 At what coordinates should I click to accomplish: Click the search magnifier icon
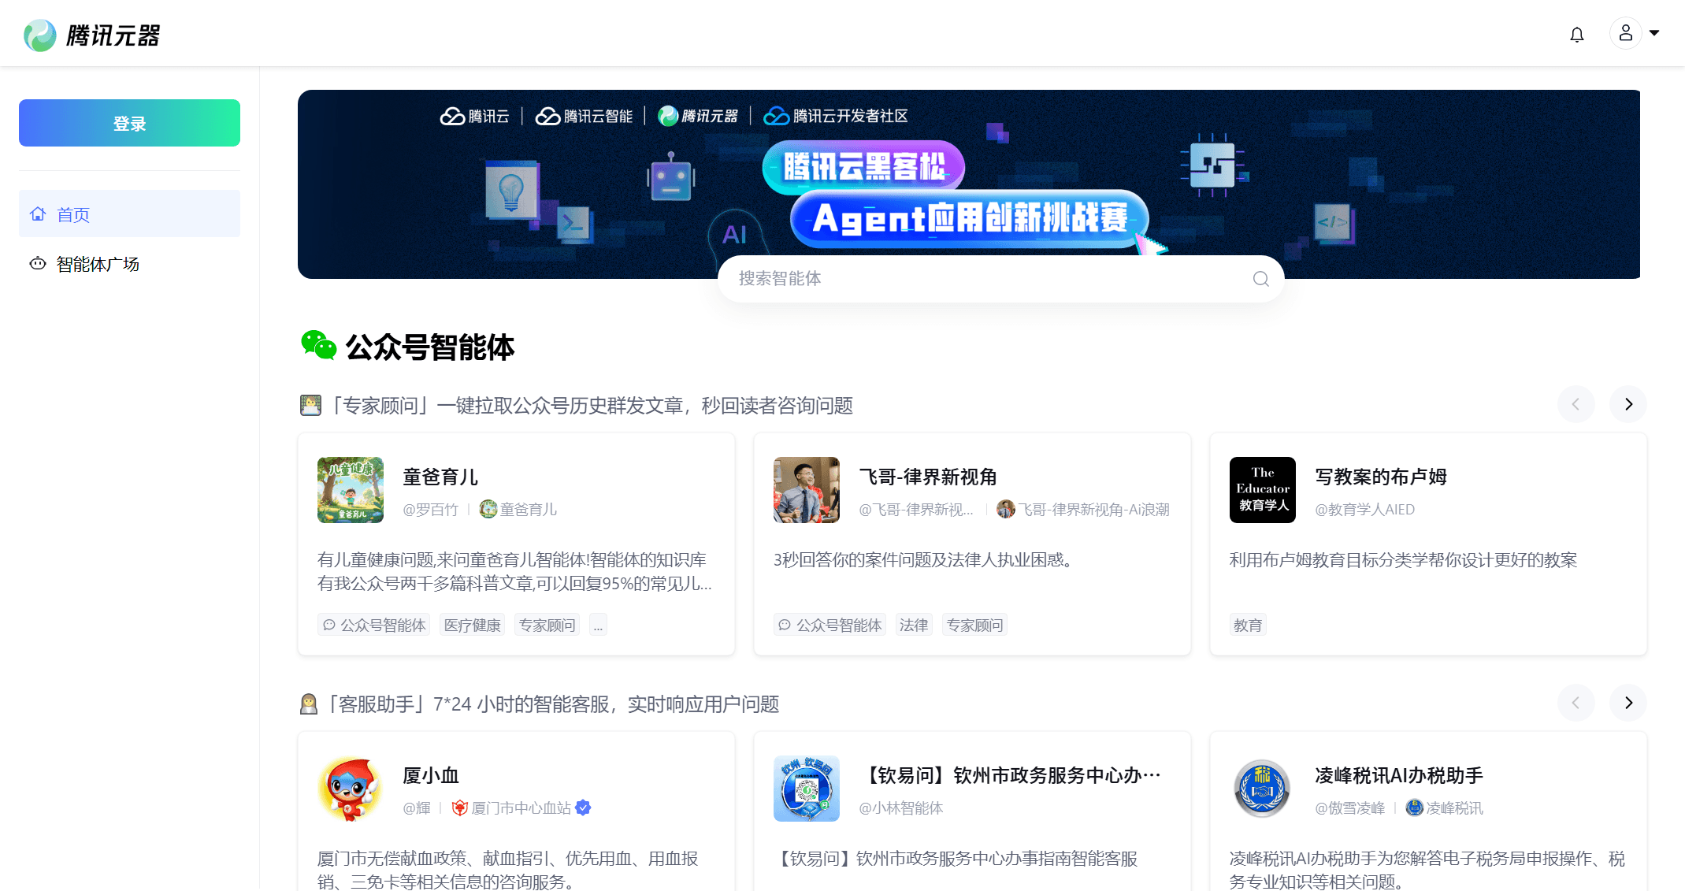pos(1260,279)
